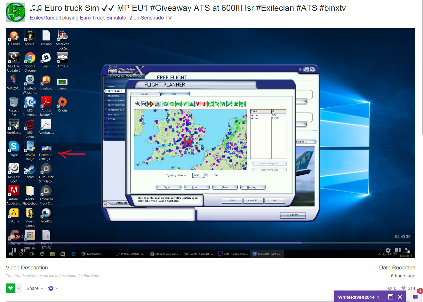The height and width of the screenshot is (302, 423).
Task: Click the Google Chrome desktop icon
Action: (30, 62)
